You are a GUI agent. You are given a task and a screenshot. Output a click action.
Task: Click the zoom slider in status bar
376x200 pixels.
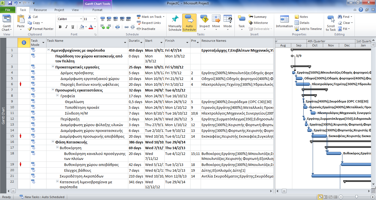pyautogui.click(x=357, y=197)
